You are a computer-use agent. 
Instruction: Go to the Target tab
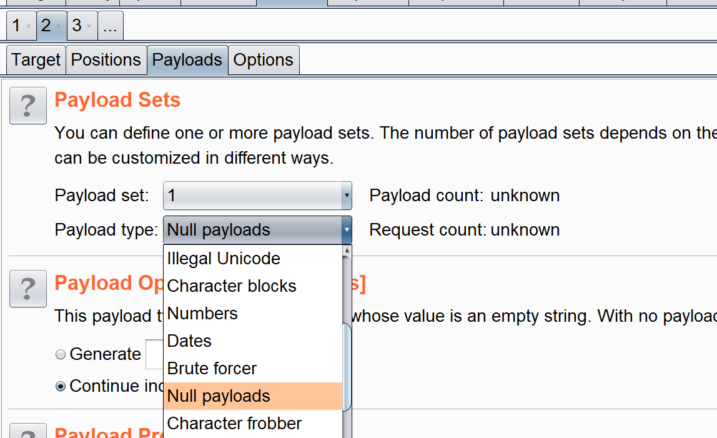click(36, 60)
